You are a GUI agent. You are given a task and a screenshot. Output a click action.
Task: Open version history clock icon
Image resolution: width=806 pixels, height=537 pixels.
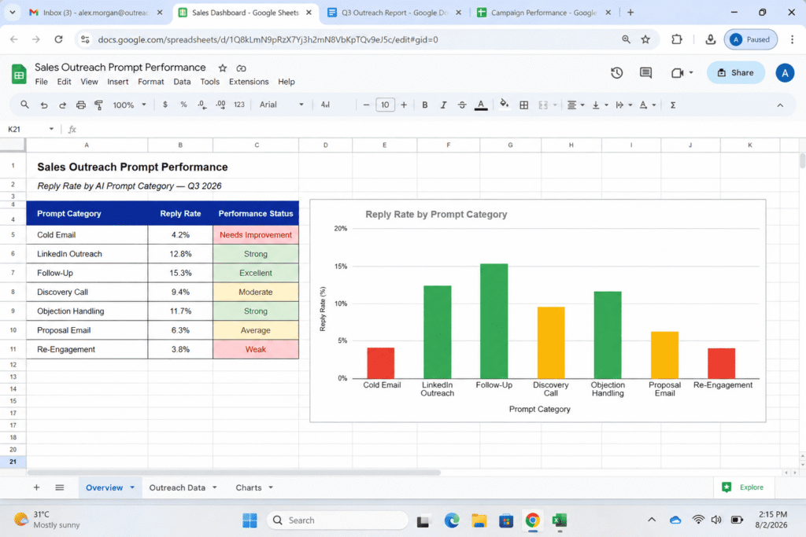coord(617,73)
